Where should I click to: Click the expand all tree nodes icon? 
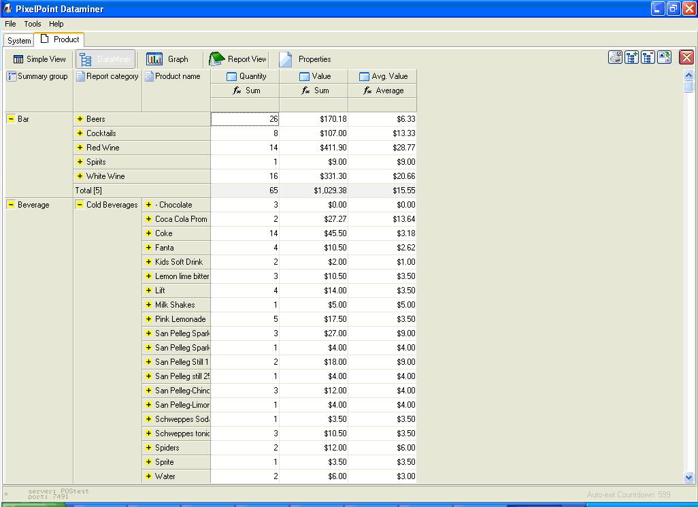[632, 58]
